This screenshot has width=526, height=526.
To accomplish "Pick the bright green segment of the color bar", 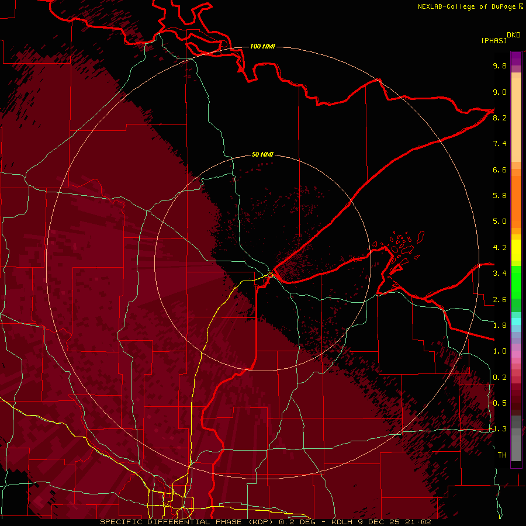I will (x=516, y=282).
